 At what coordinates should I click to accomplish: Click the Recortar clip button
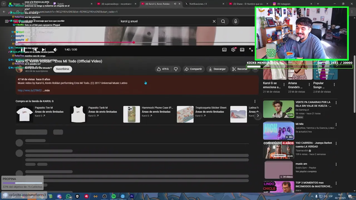(x=240, y=69)
